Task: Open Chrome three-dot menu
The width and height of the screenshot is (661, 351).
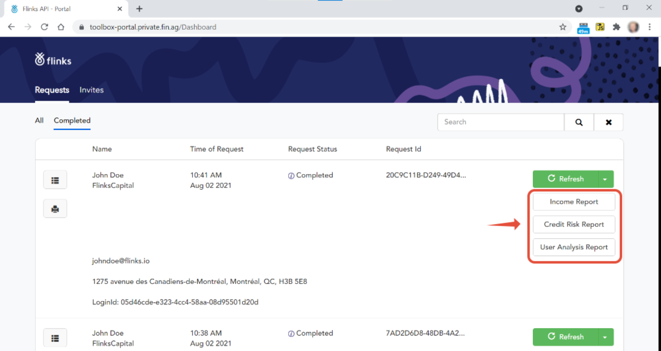Action: click(x=649, y=27)
